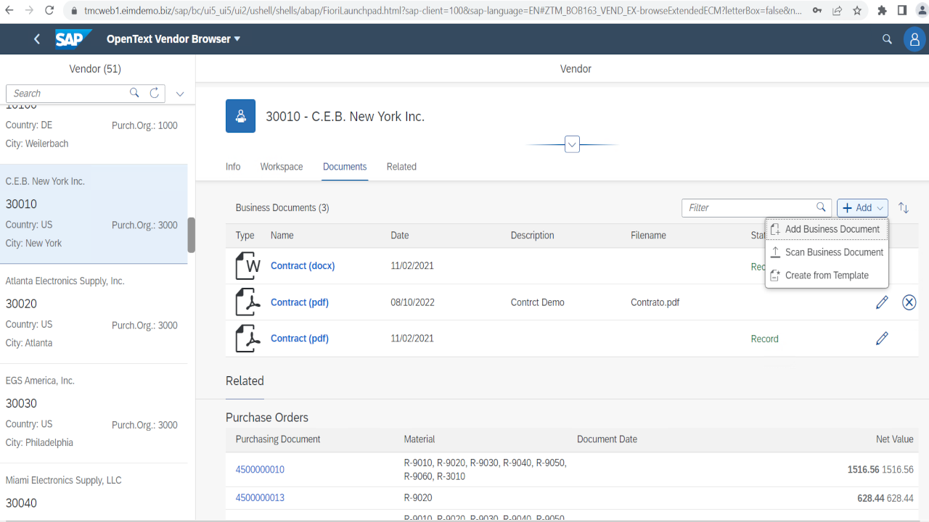
Task: Click the SAP logo in header
Action: [x=73, y=39]
